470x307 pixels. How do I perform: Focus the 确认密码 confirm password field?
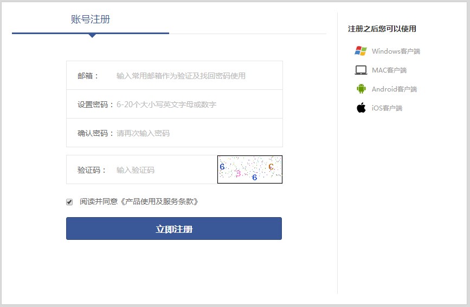195,133
